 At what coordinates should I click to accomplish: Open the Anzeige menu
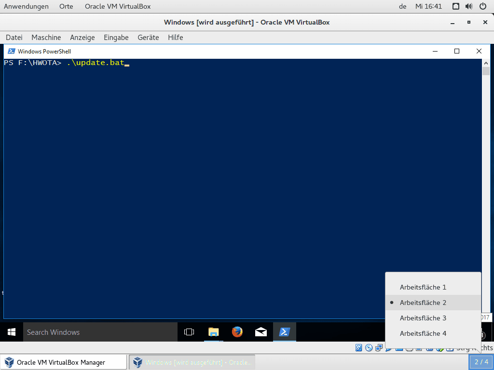coord(82,38)
